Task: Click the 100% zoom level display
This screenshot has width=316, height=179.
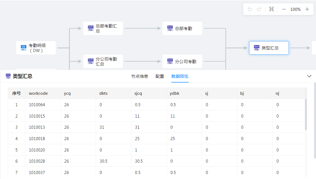Action: [295, 9]
